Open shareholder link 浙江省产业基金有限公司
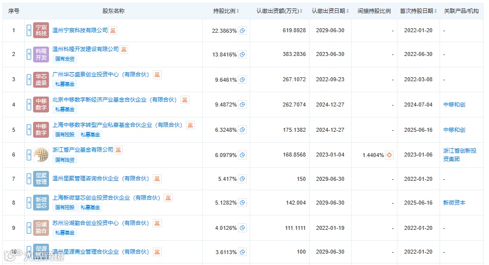 click(x=83, y=150)
